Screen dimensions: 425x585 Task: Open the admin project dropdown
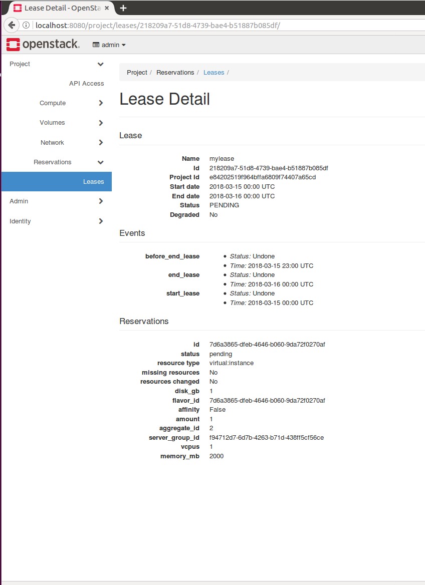[109, 45]
